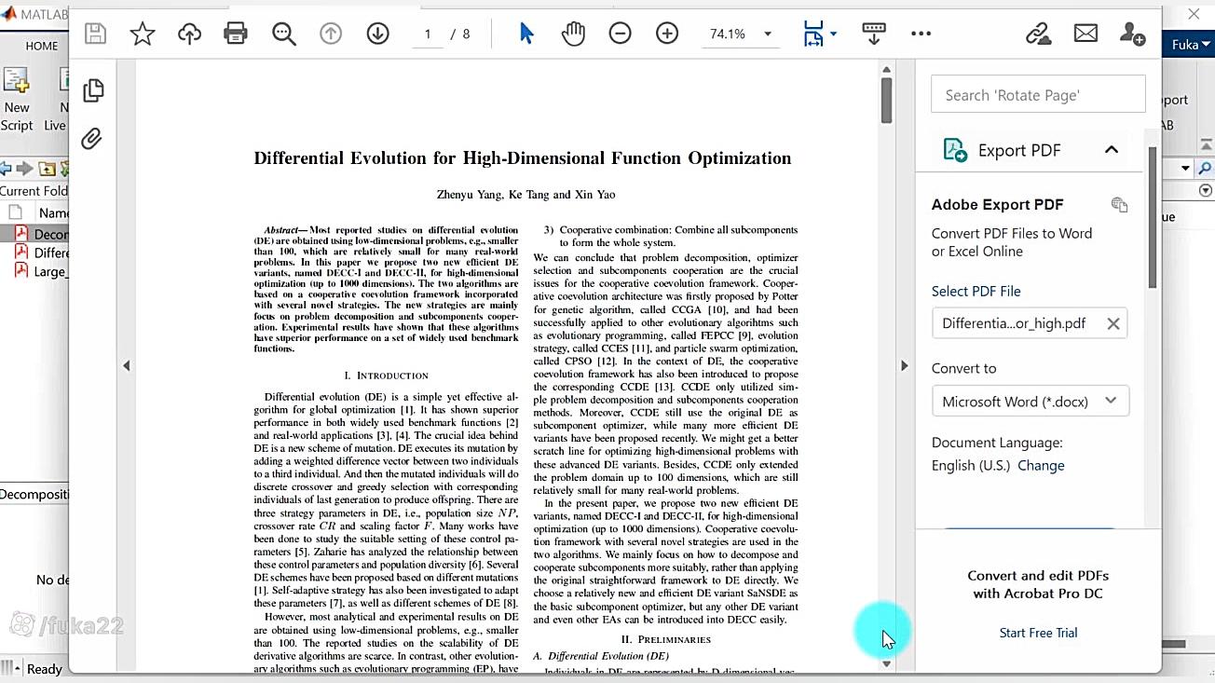Click the copy icon beside Adobe Export PDF

[x=1119, y=205]
